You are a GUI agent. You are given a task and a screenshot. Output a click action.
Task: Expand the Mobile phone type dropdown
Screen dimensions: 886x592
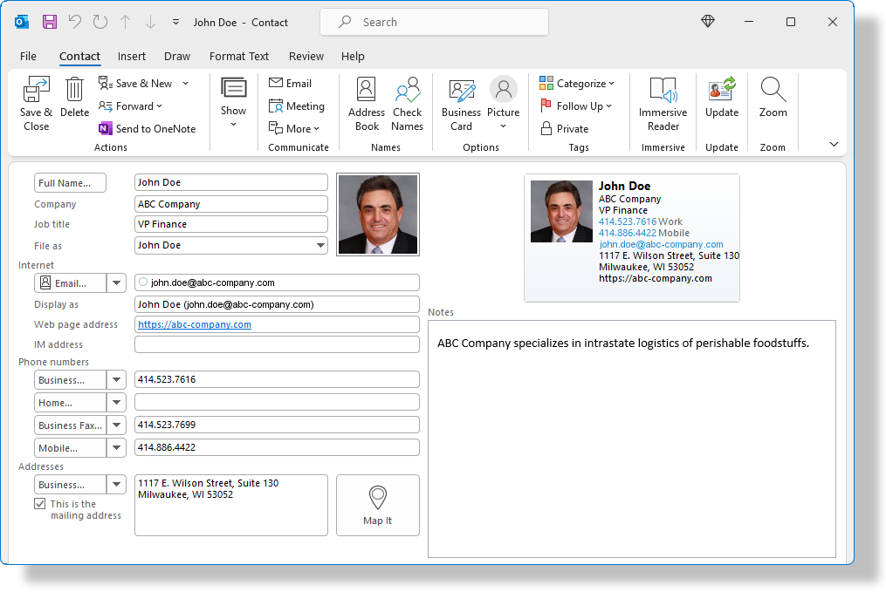[x=117, y=447]
